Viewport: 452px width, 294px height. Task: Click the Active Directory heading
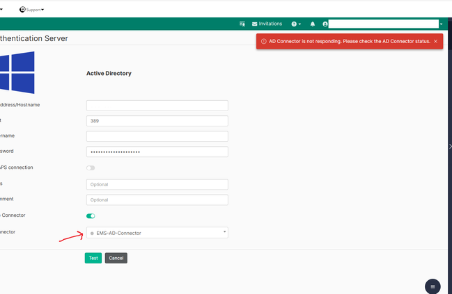point(109,74)
